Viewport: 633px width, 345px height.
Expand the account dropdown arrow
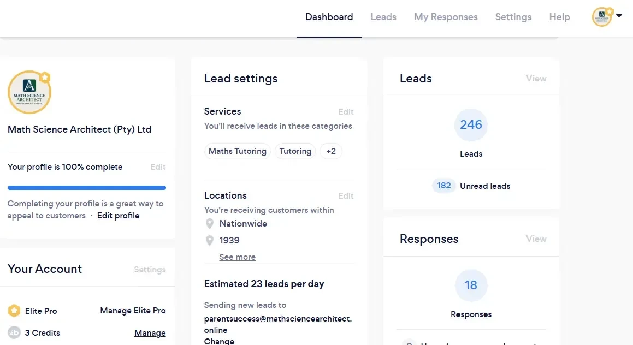pyautogui.click(x=619, y=16)
